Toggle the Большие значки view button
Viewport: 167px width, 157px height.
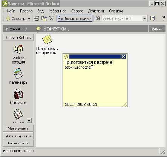click(75, 18)
